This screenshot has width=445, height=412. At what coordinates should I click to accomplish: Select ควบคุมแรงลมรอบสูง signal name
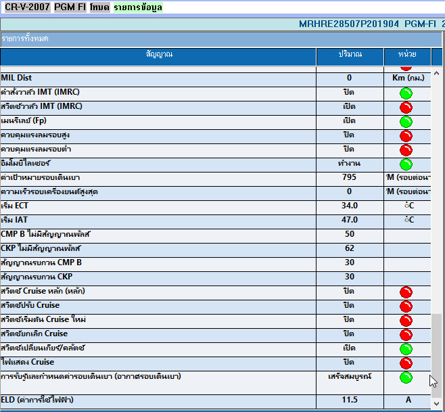tap(35, 135)
